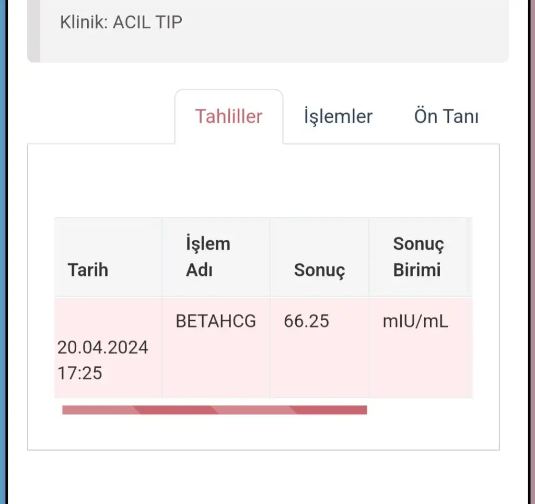Click the pink horizontal table scrollbar
Viewport: 535px width, 504px height.
point(214,410)
